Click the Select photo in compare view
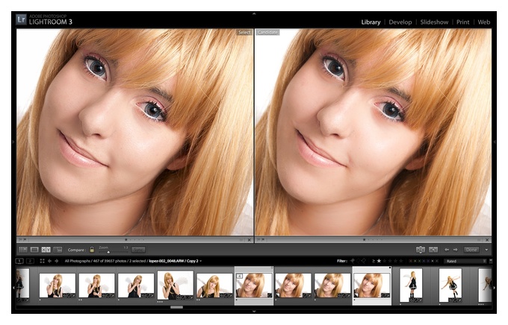Screen dimensions: 508x325 point(134,132)
